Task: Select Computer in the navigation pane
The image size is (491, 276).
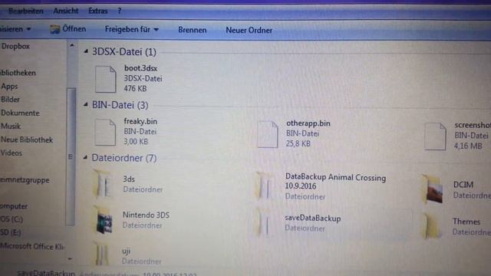Action: click(14, 206)
